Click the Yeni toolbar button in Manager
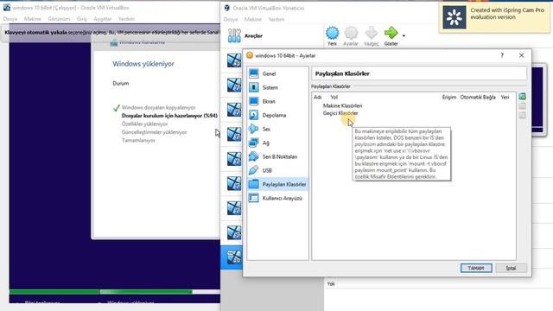Screen dimensions: 553x311 pos(332,36)
